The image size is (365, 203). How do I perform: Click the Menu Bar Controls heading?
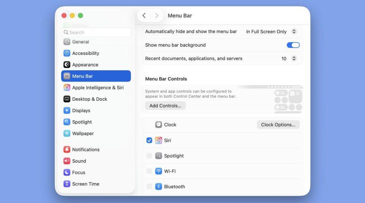click(x=166, y=79)
